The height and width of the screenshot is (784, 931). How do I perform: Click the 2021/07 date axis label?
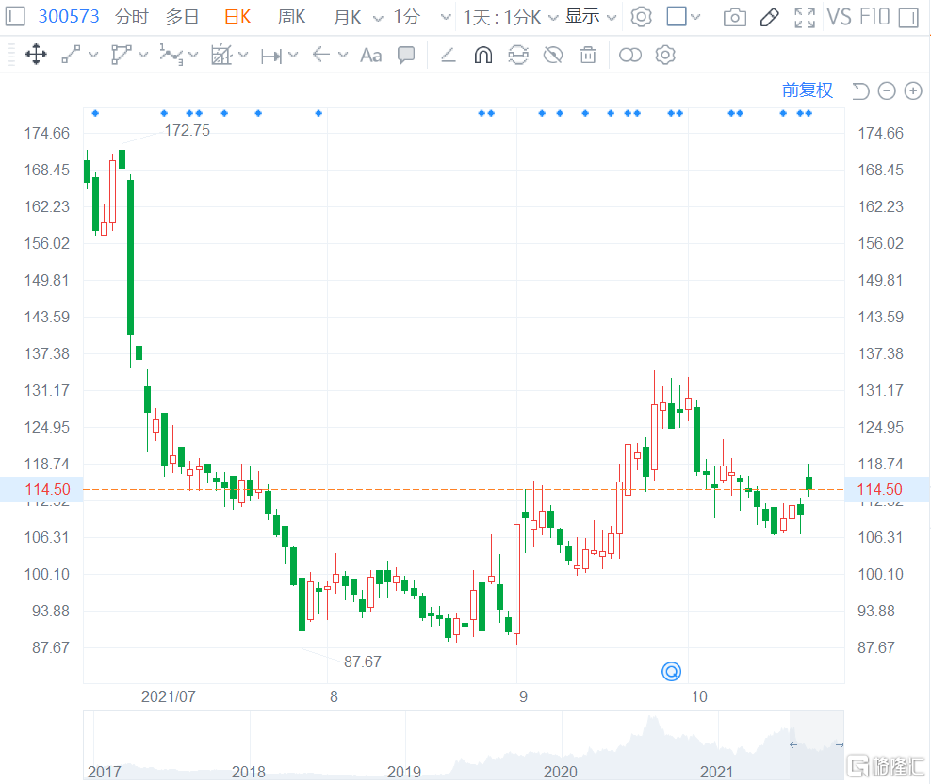[x=168, y=696]
